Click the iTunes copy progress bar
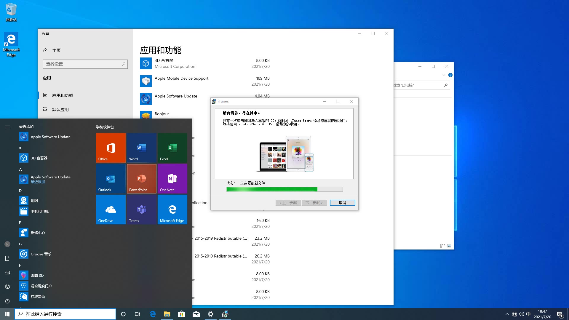Viewport: 569px width, 320px height. [284, 189]
